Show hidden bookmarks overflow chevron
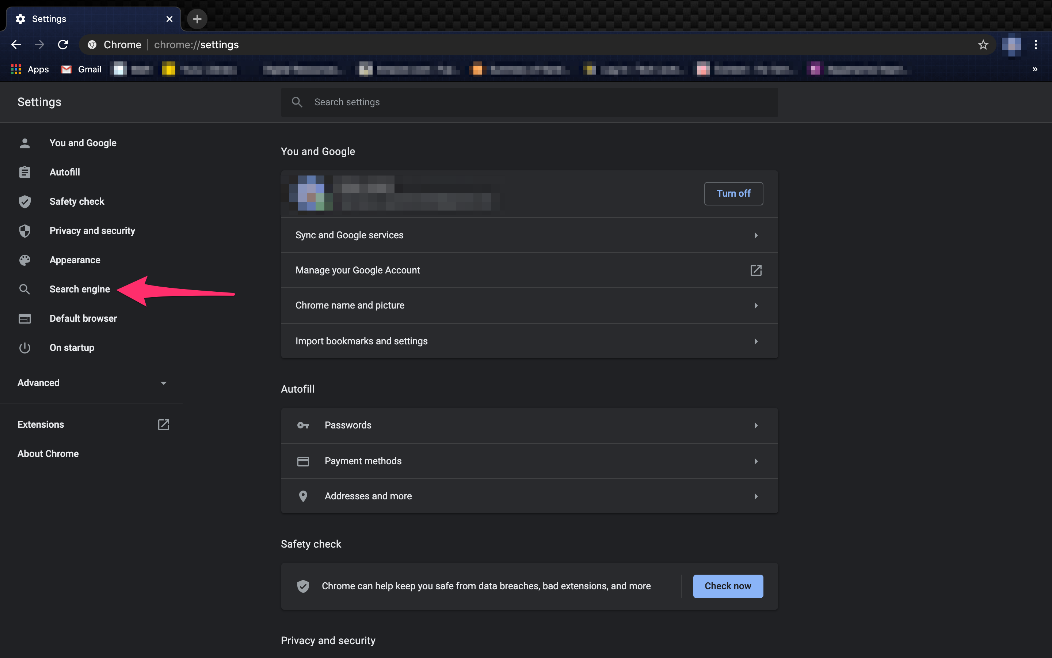Screen dimensions: 1052x658 1034,69
